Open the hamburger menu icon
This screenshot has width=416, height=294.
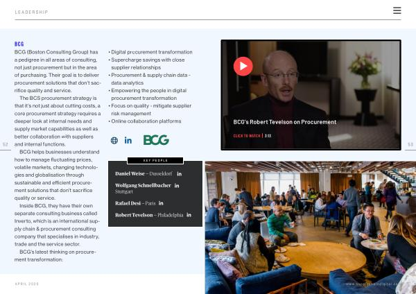click(x=397, y=10)
